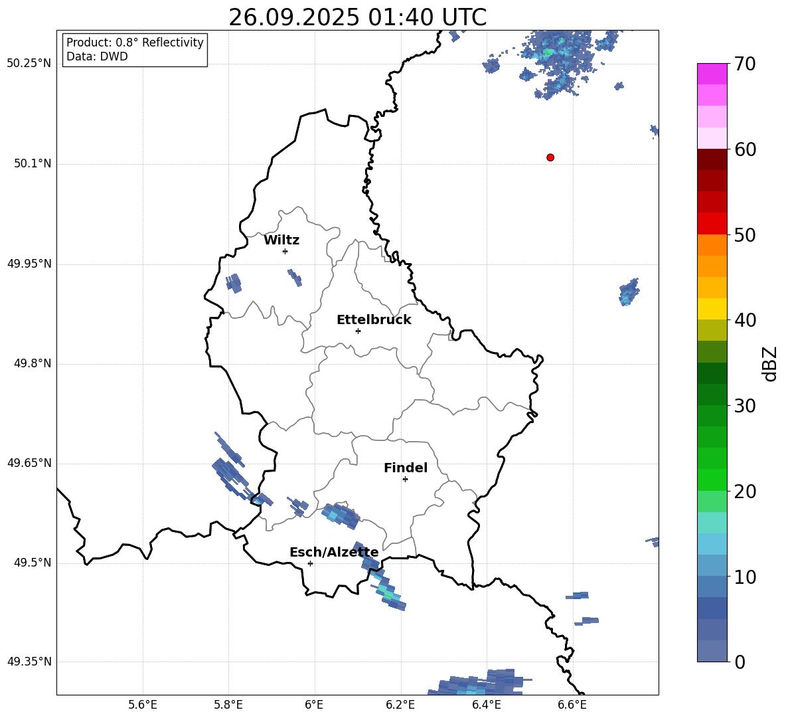Click the 6°E longitude label
Viewport: 786px width, 718px height.
[x=314, y=705]
